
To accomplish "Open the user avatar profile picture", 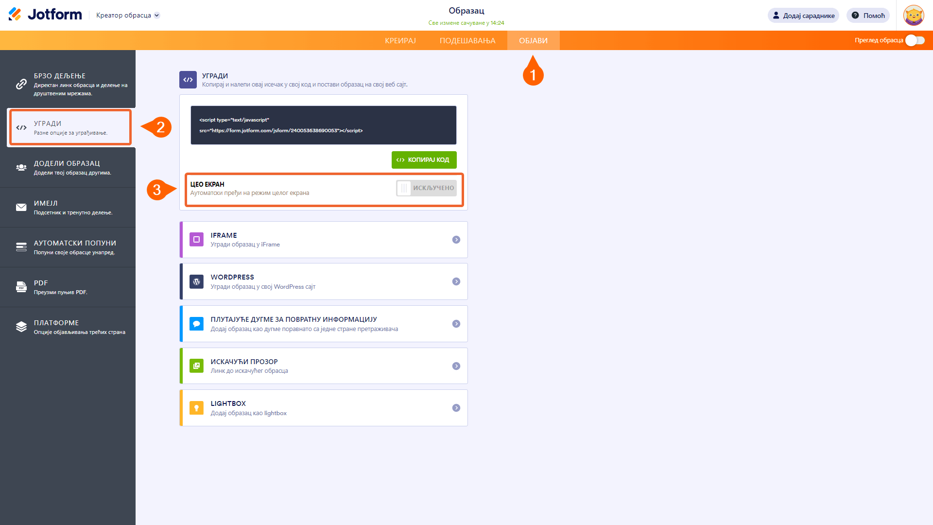I will (x=914, y=16).
